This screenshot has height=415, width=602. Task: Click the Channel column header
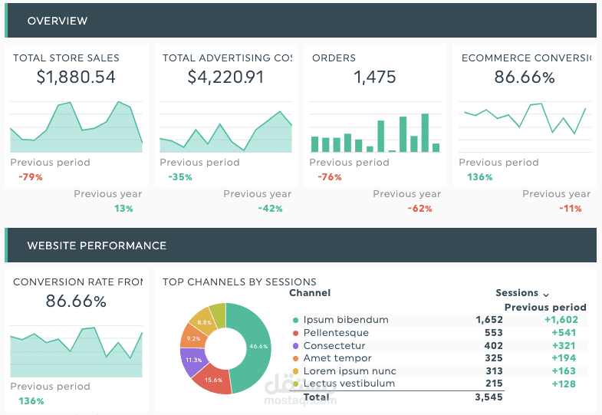click(310, 293)
